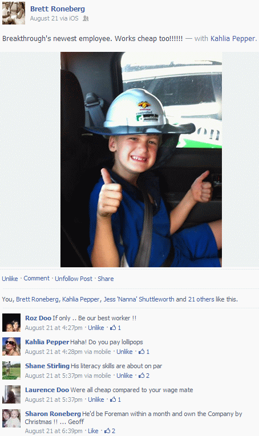Image resolution: width=259 pixels, height=436 pixels.
Task: Open Brett Roneberg's name at post header
Action: [x=58, y=9]
